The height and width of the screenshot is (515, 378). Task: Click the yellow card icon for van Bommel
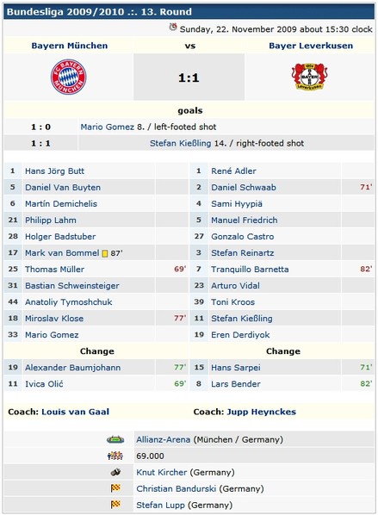coord(105,253)
